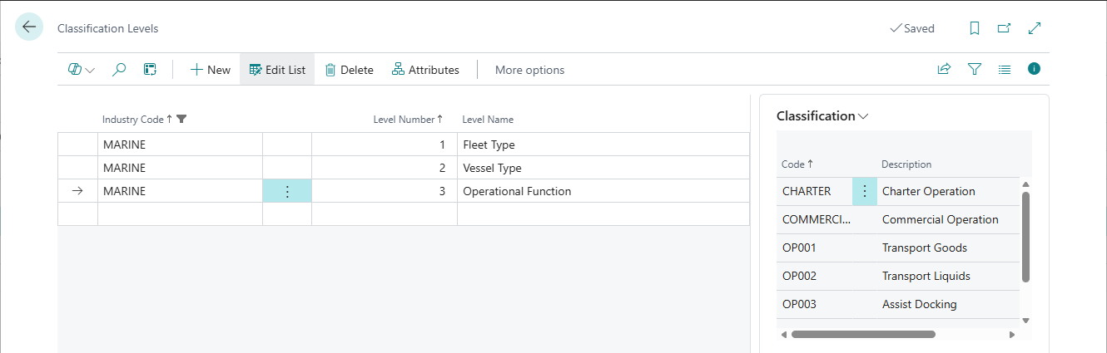Expand the Classification FactBox header
The width and height of the screenshot is (1107, 353).
tap(822, 116)
